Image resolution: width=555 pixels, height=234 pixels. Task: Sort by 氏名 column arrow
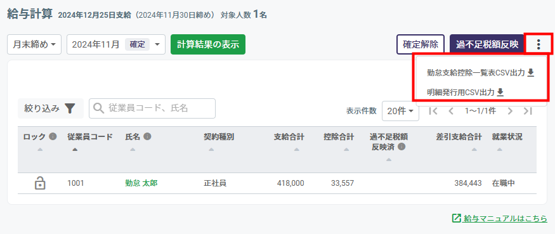[x=133, y=150]
